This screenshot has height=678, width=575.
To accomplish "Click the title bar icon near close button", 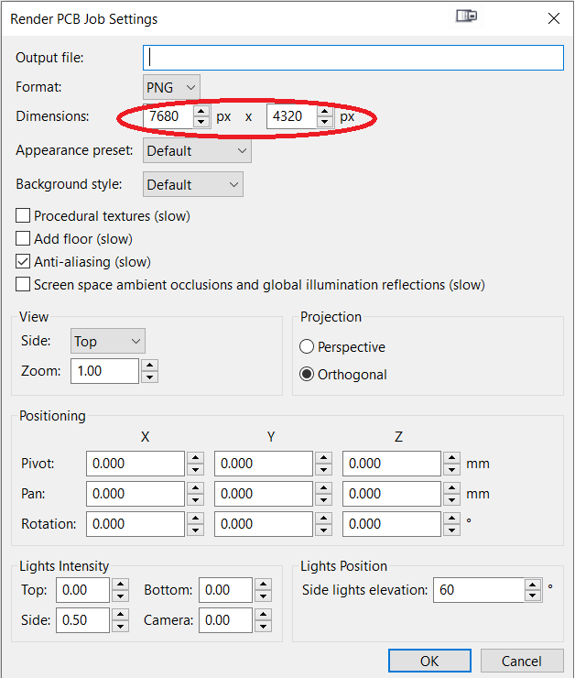I will tap(467, 16).
